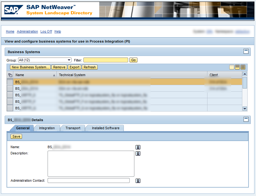The height and width of the screenshot is (196, 256).
Task: Open the Group dropdown showing All (12)
Action: pos(45,60)
